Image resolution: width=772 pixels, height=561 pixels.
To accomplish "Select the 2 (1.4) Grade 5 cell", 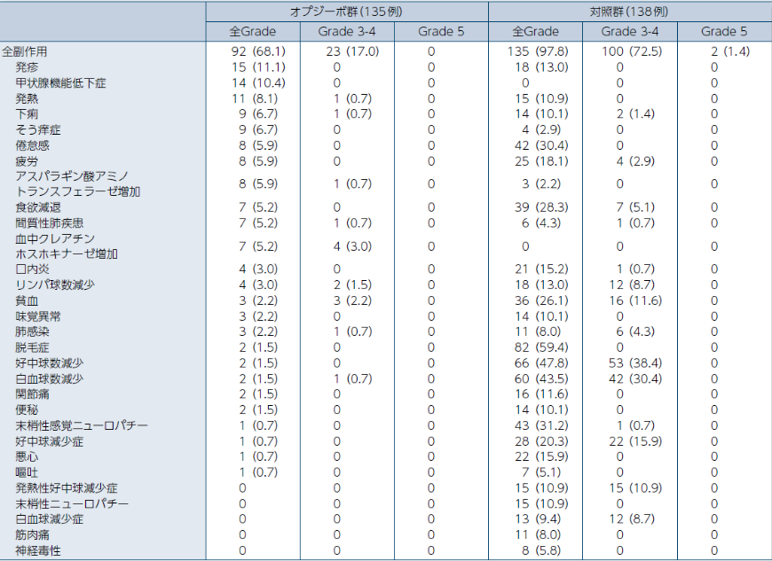I will point(729,51).
